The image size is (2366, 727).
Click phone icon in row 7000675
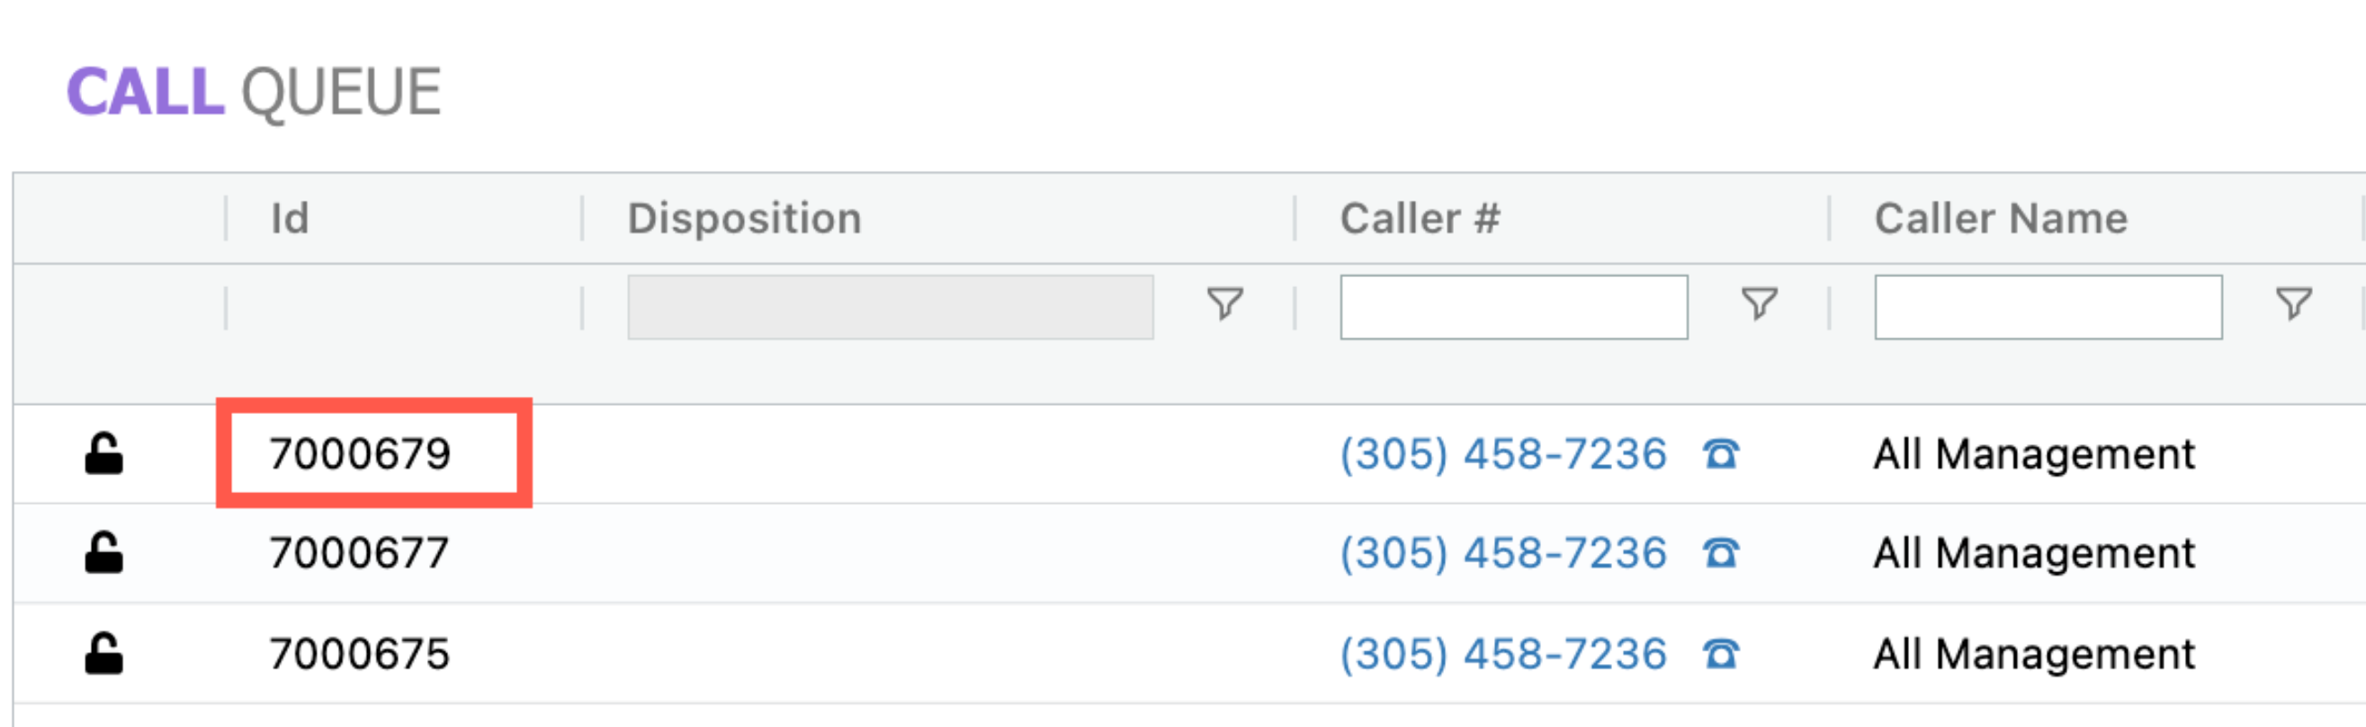[x=1721, y=654]
